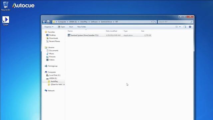Expand the view options dropdown arrow

(x=180, y=27)
